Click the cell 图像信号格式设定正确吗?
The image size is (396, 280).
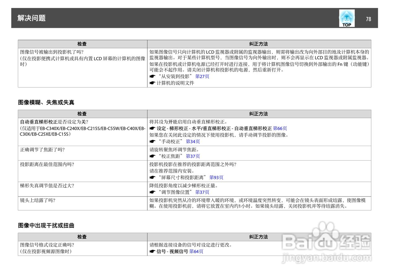pos(83,248)
